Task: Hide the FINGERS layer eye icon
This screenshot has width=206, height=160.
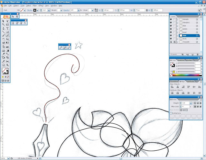Action: coord(171,22)
